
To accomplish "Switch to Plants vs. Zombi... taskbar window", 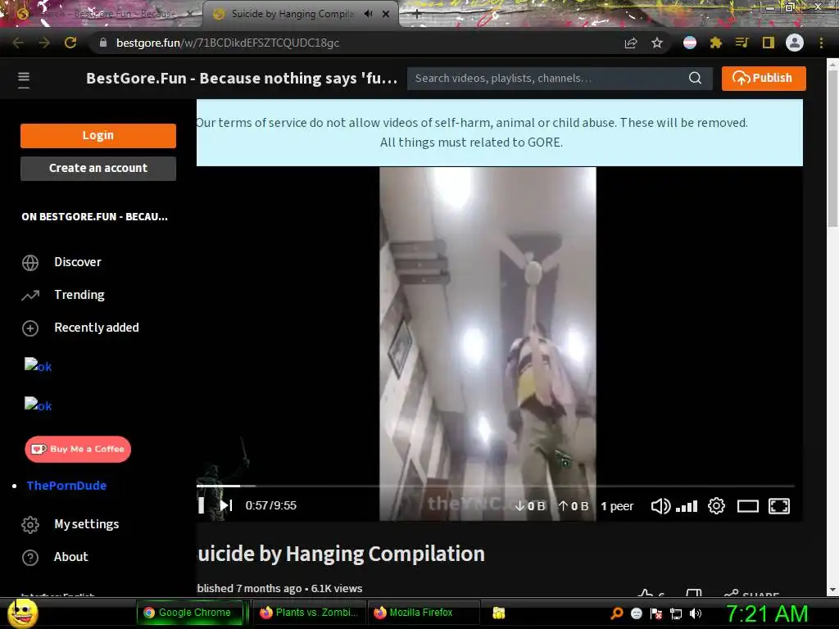I will (x=309, y=613).
